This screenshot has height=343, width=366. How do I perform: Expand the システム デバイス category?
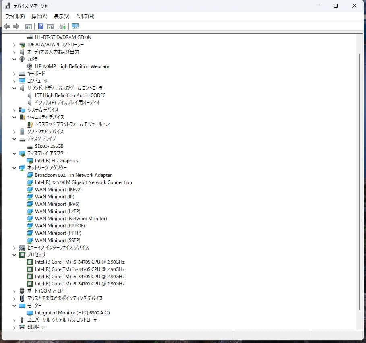(x=14, y=110)
